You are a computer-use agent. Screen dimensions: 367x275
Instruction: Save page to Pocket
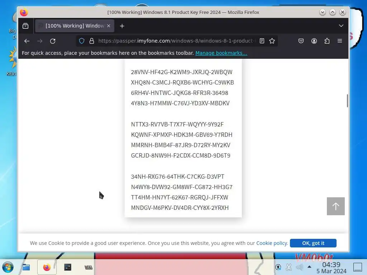(x=301, y=41)
